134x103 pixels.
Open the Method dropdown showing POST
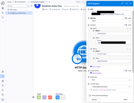tap(111, 21)
